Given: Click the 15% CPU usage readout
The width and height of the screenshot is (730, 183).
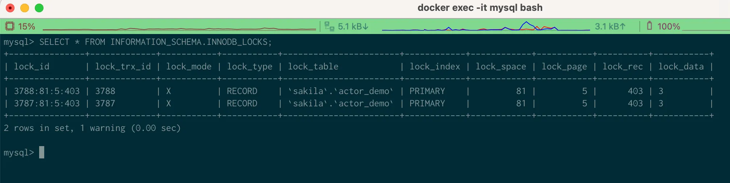Looking at the screenshot, I should 26,26.
